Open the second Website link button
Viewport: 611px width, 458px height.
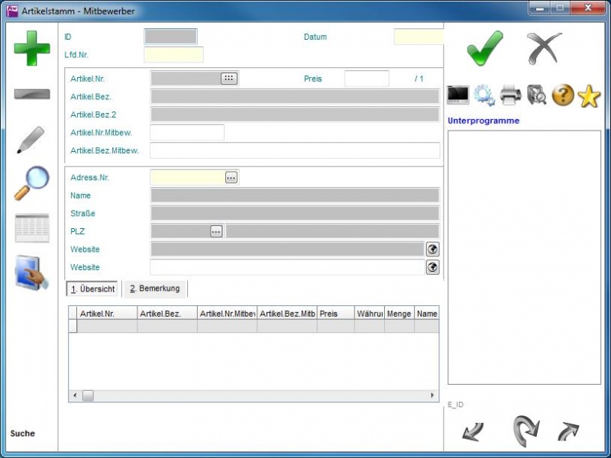click(x=433, y=267)
